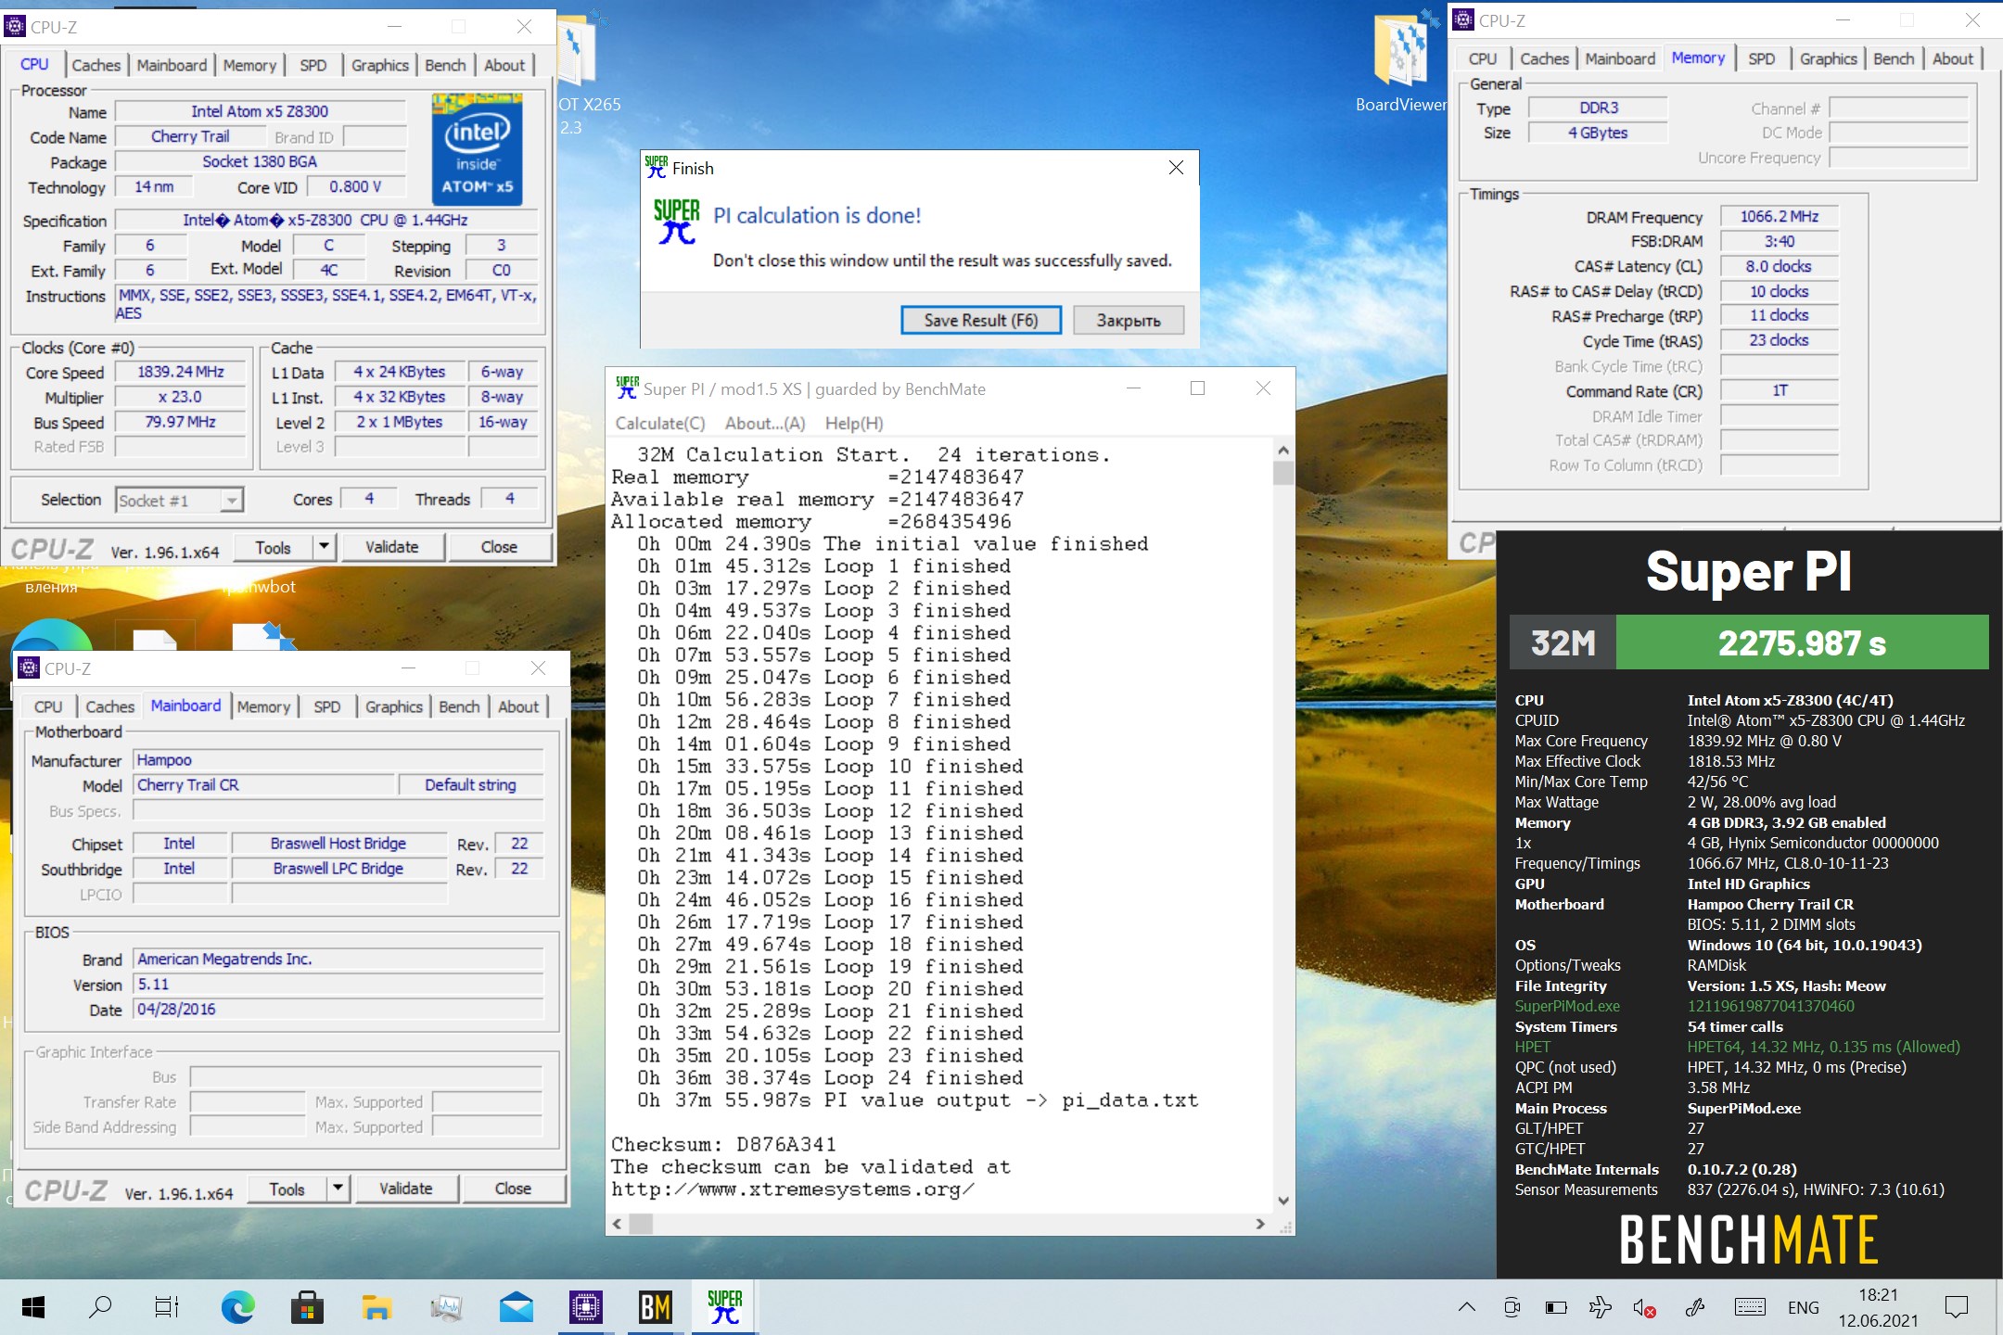The height and width of the screenshot is (1335, 2003).
Task: Click CAS# Latency 8.0 clocks value
Action: (x=1779, y=266)
